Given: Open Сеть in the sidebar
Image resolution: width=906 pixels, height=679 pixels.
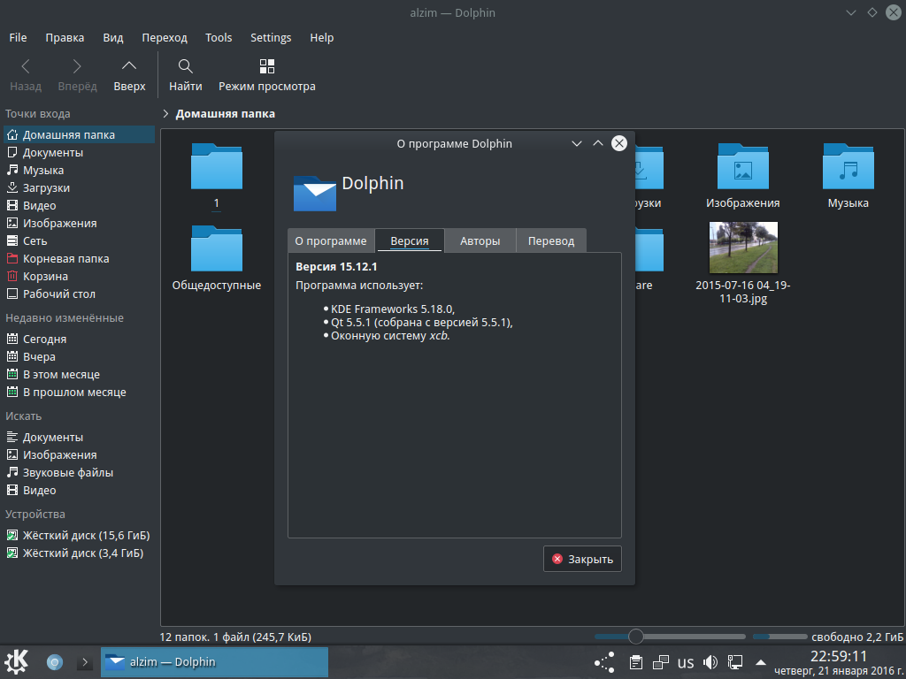Looking at the screenshot, I should click(79, 240).
